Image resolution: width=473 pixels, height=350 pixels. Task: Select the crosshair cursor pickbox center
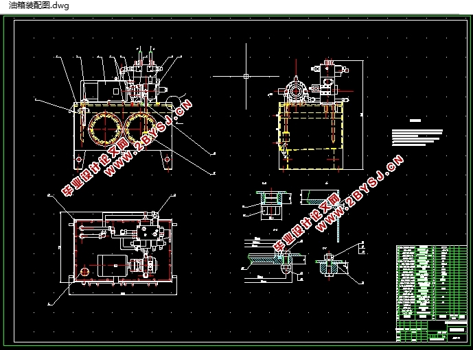click(x=246, y=77)
